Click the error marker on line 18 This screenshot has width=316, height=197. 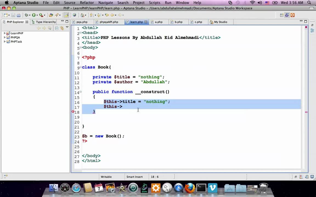73,112
